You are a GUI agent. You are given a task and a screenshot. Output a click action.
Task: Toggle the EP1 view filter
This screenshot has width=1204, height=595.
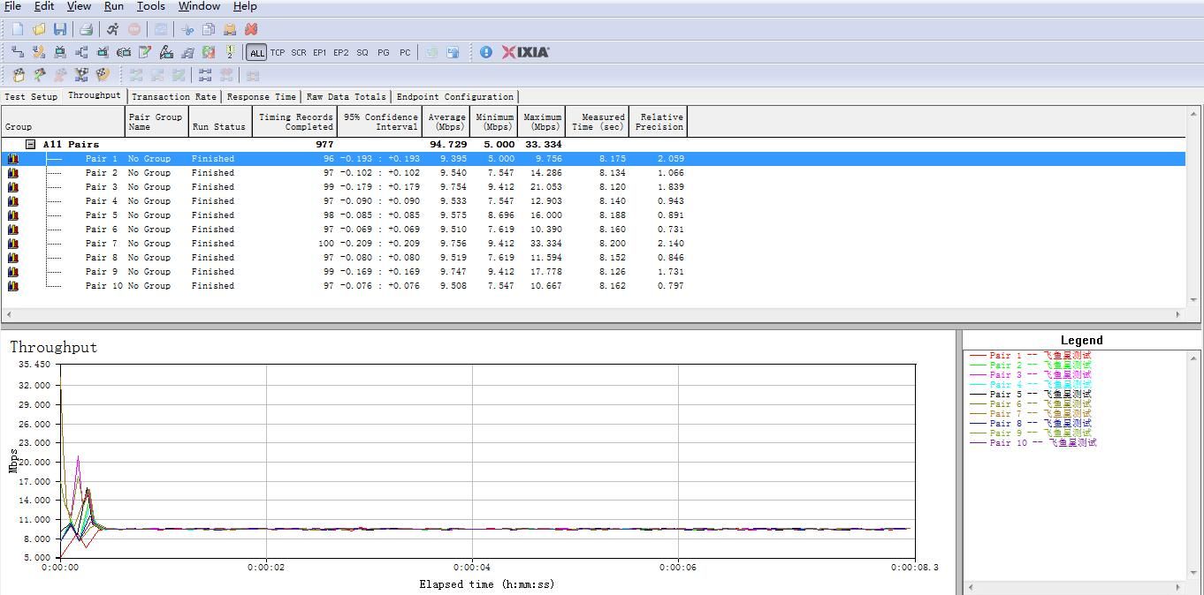319,53
